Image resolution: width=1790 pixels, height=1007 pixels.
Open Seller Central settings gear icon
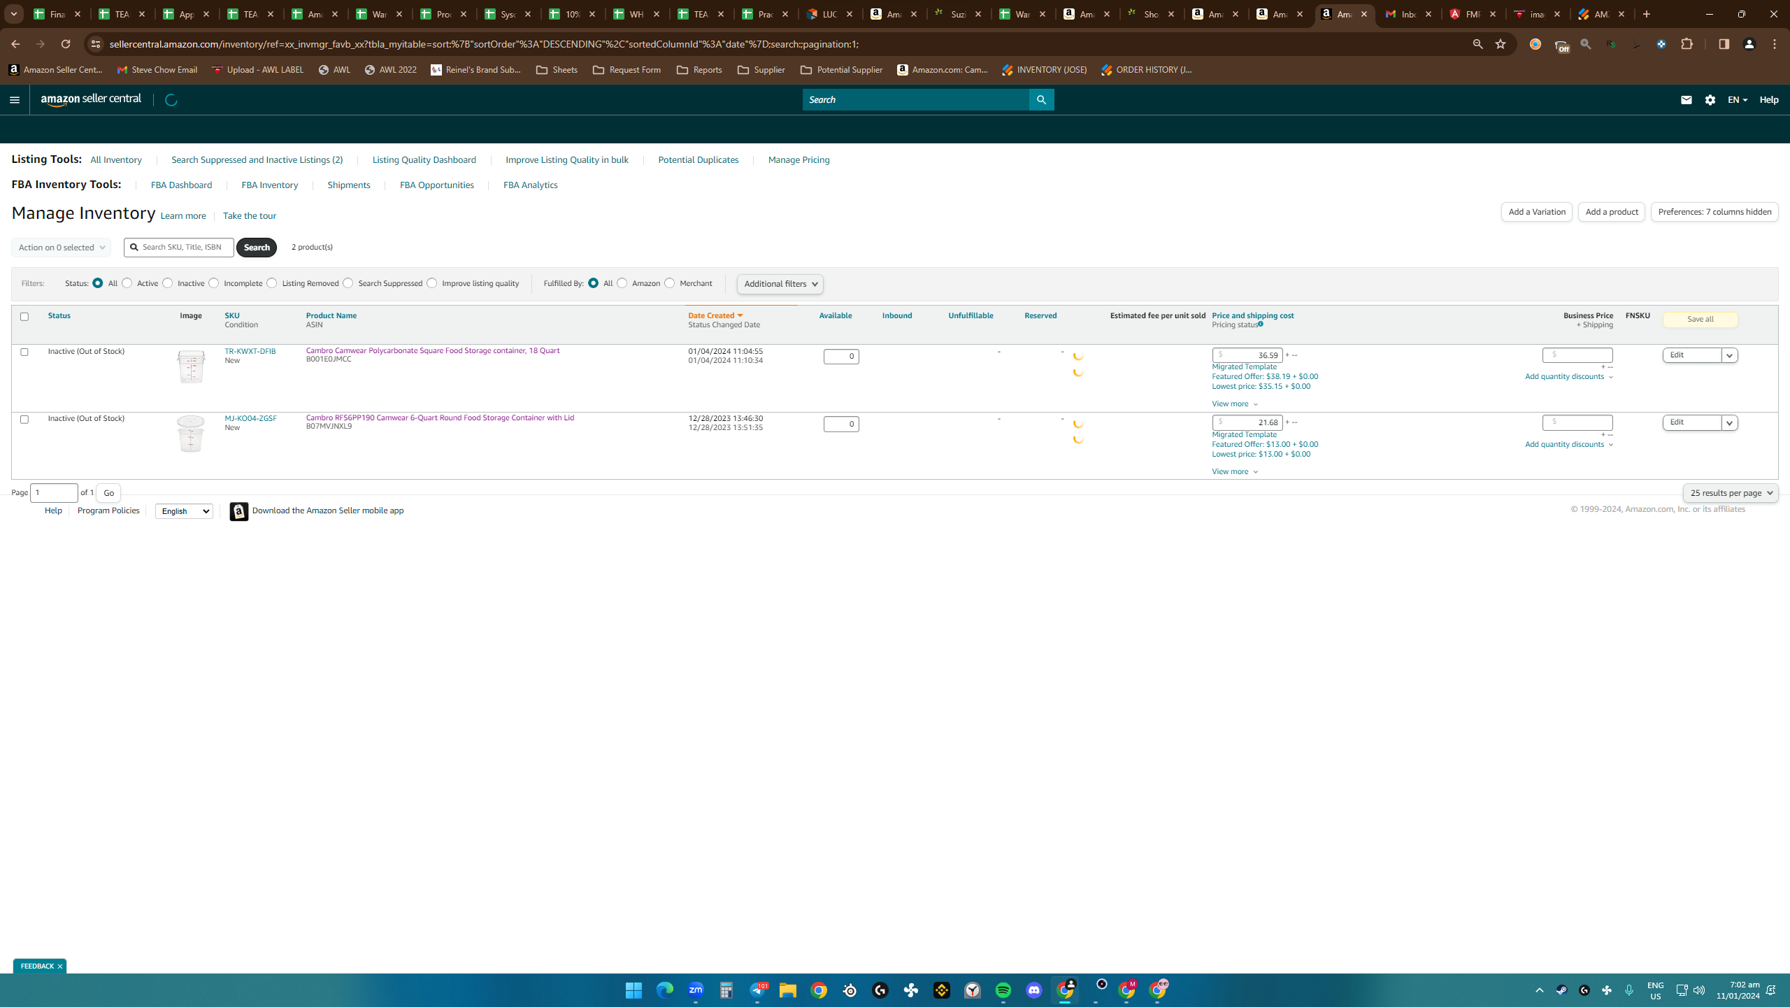[x=1710, y=100]
